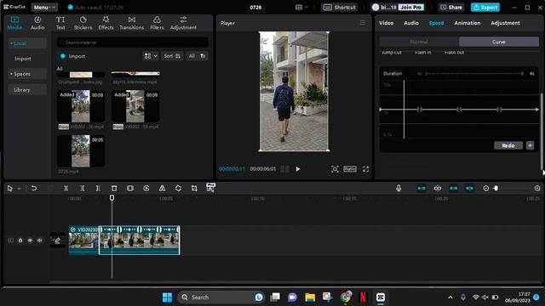Click the Rotate icon in the timeline toolbar
Screen dimensions: 545x306
[178, 188]
